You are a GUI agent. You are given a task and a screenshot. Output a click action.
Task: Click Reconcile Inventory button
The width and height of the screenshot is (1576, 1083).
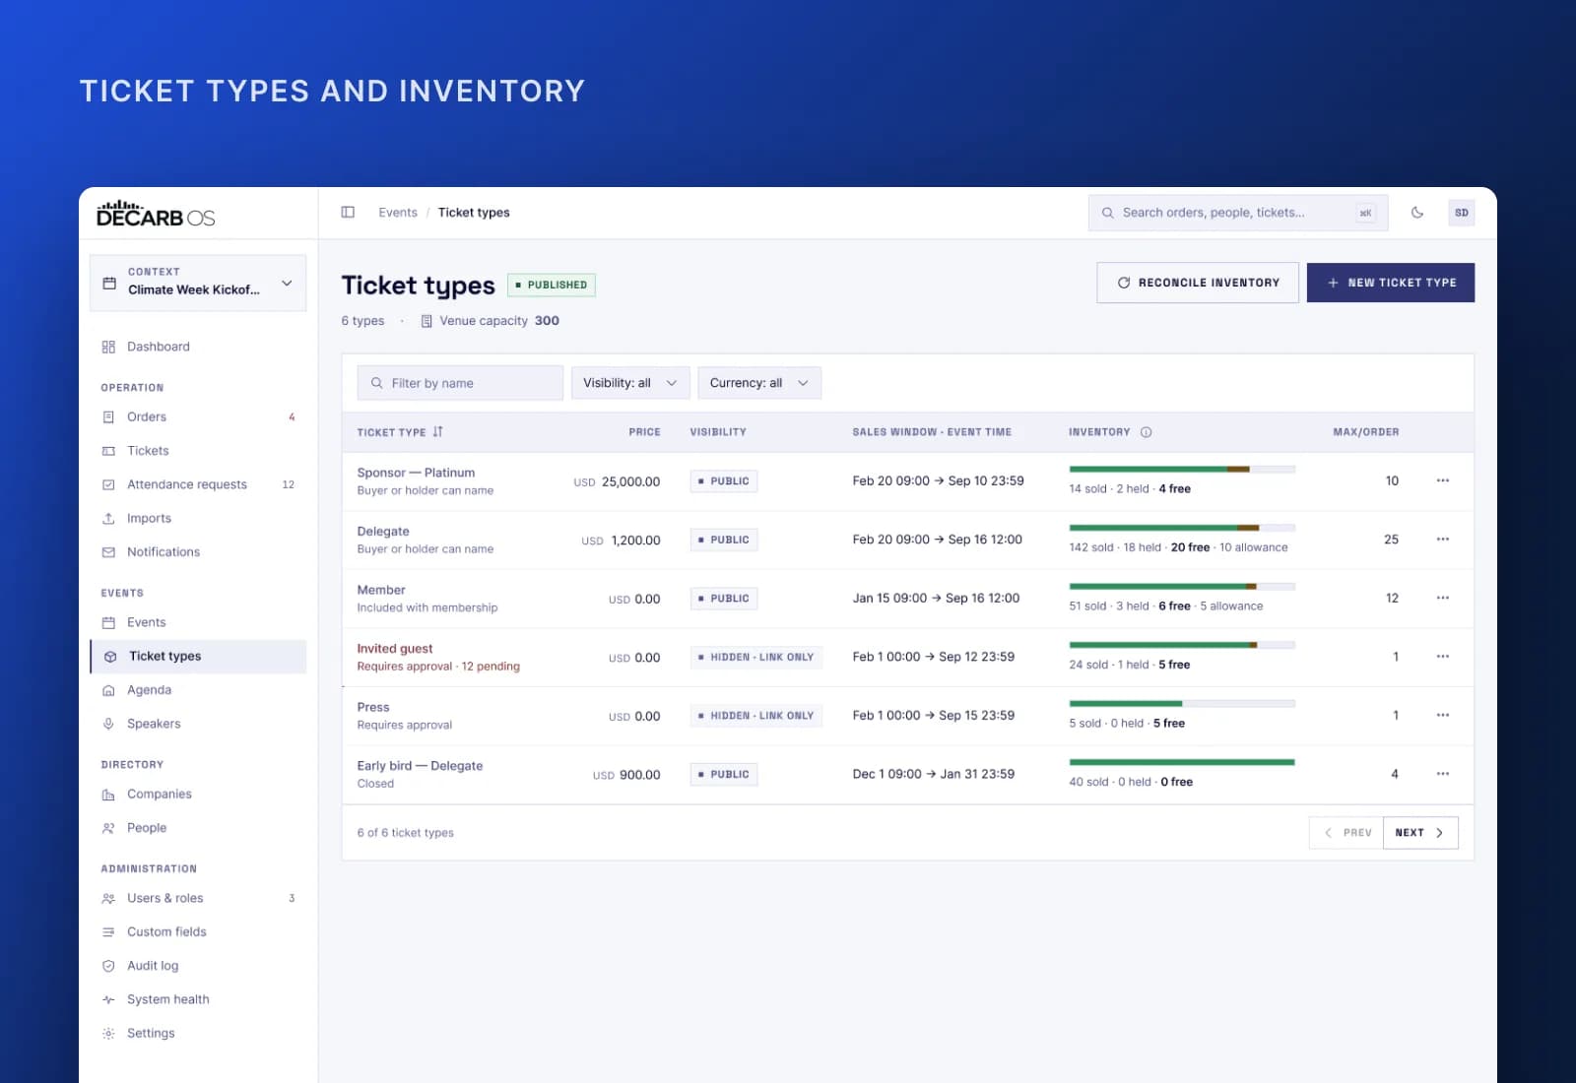(x=1198, y=283)
